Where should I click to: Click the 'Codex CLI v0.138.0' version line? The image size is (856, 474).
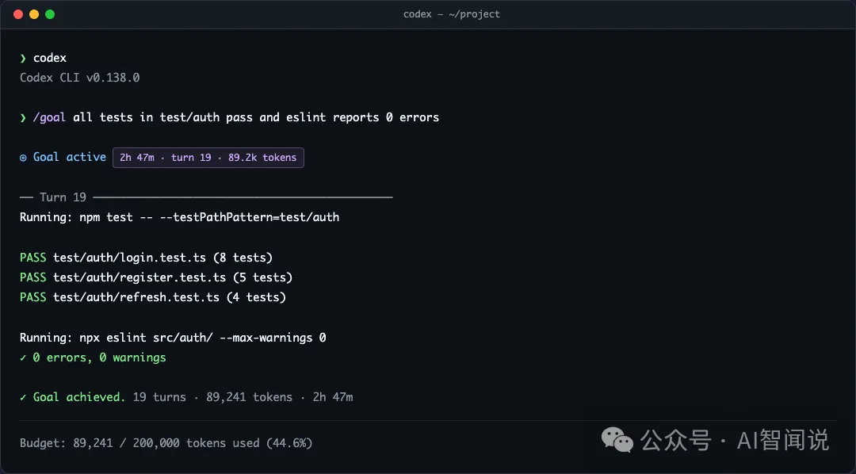[x=80, y=78]
